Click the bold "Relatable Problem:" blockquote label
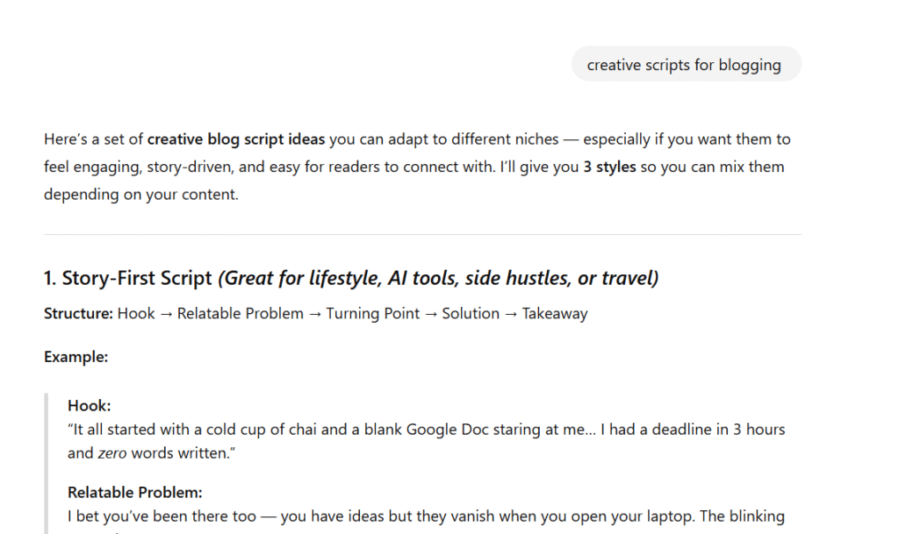Screen dimensions: 899x534 click(134, 492)
